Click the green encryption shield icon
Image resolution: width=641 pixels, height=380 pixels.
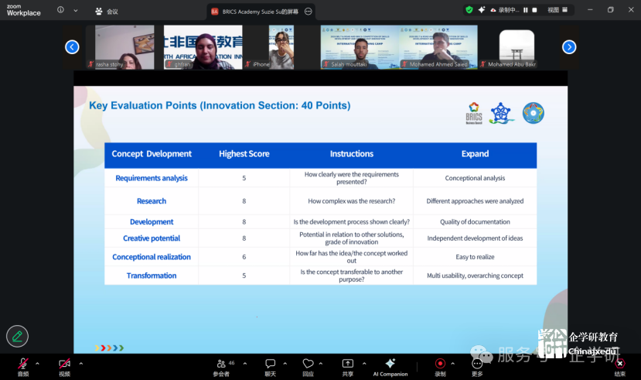pos(469,10)
